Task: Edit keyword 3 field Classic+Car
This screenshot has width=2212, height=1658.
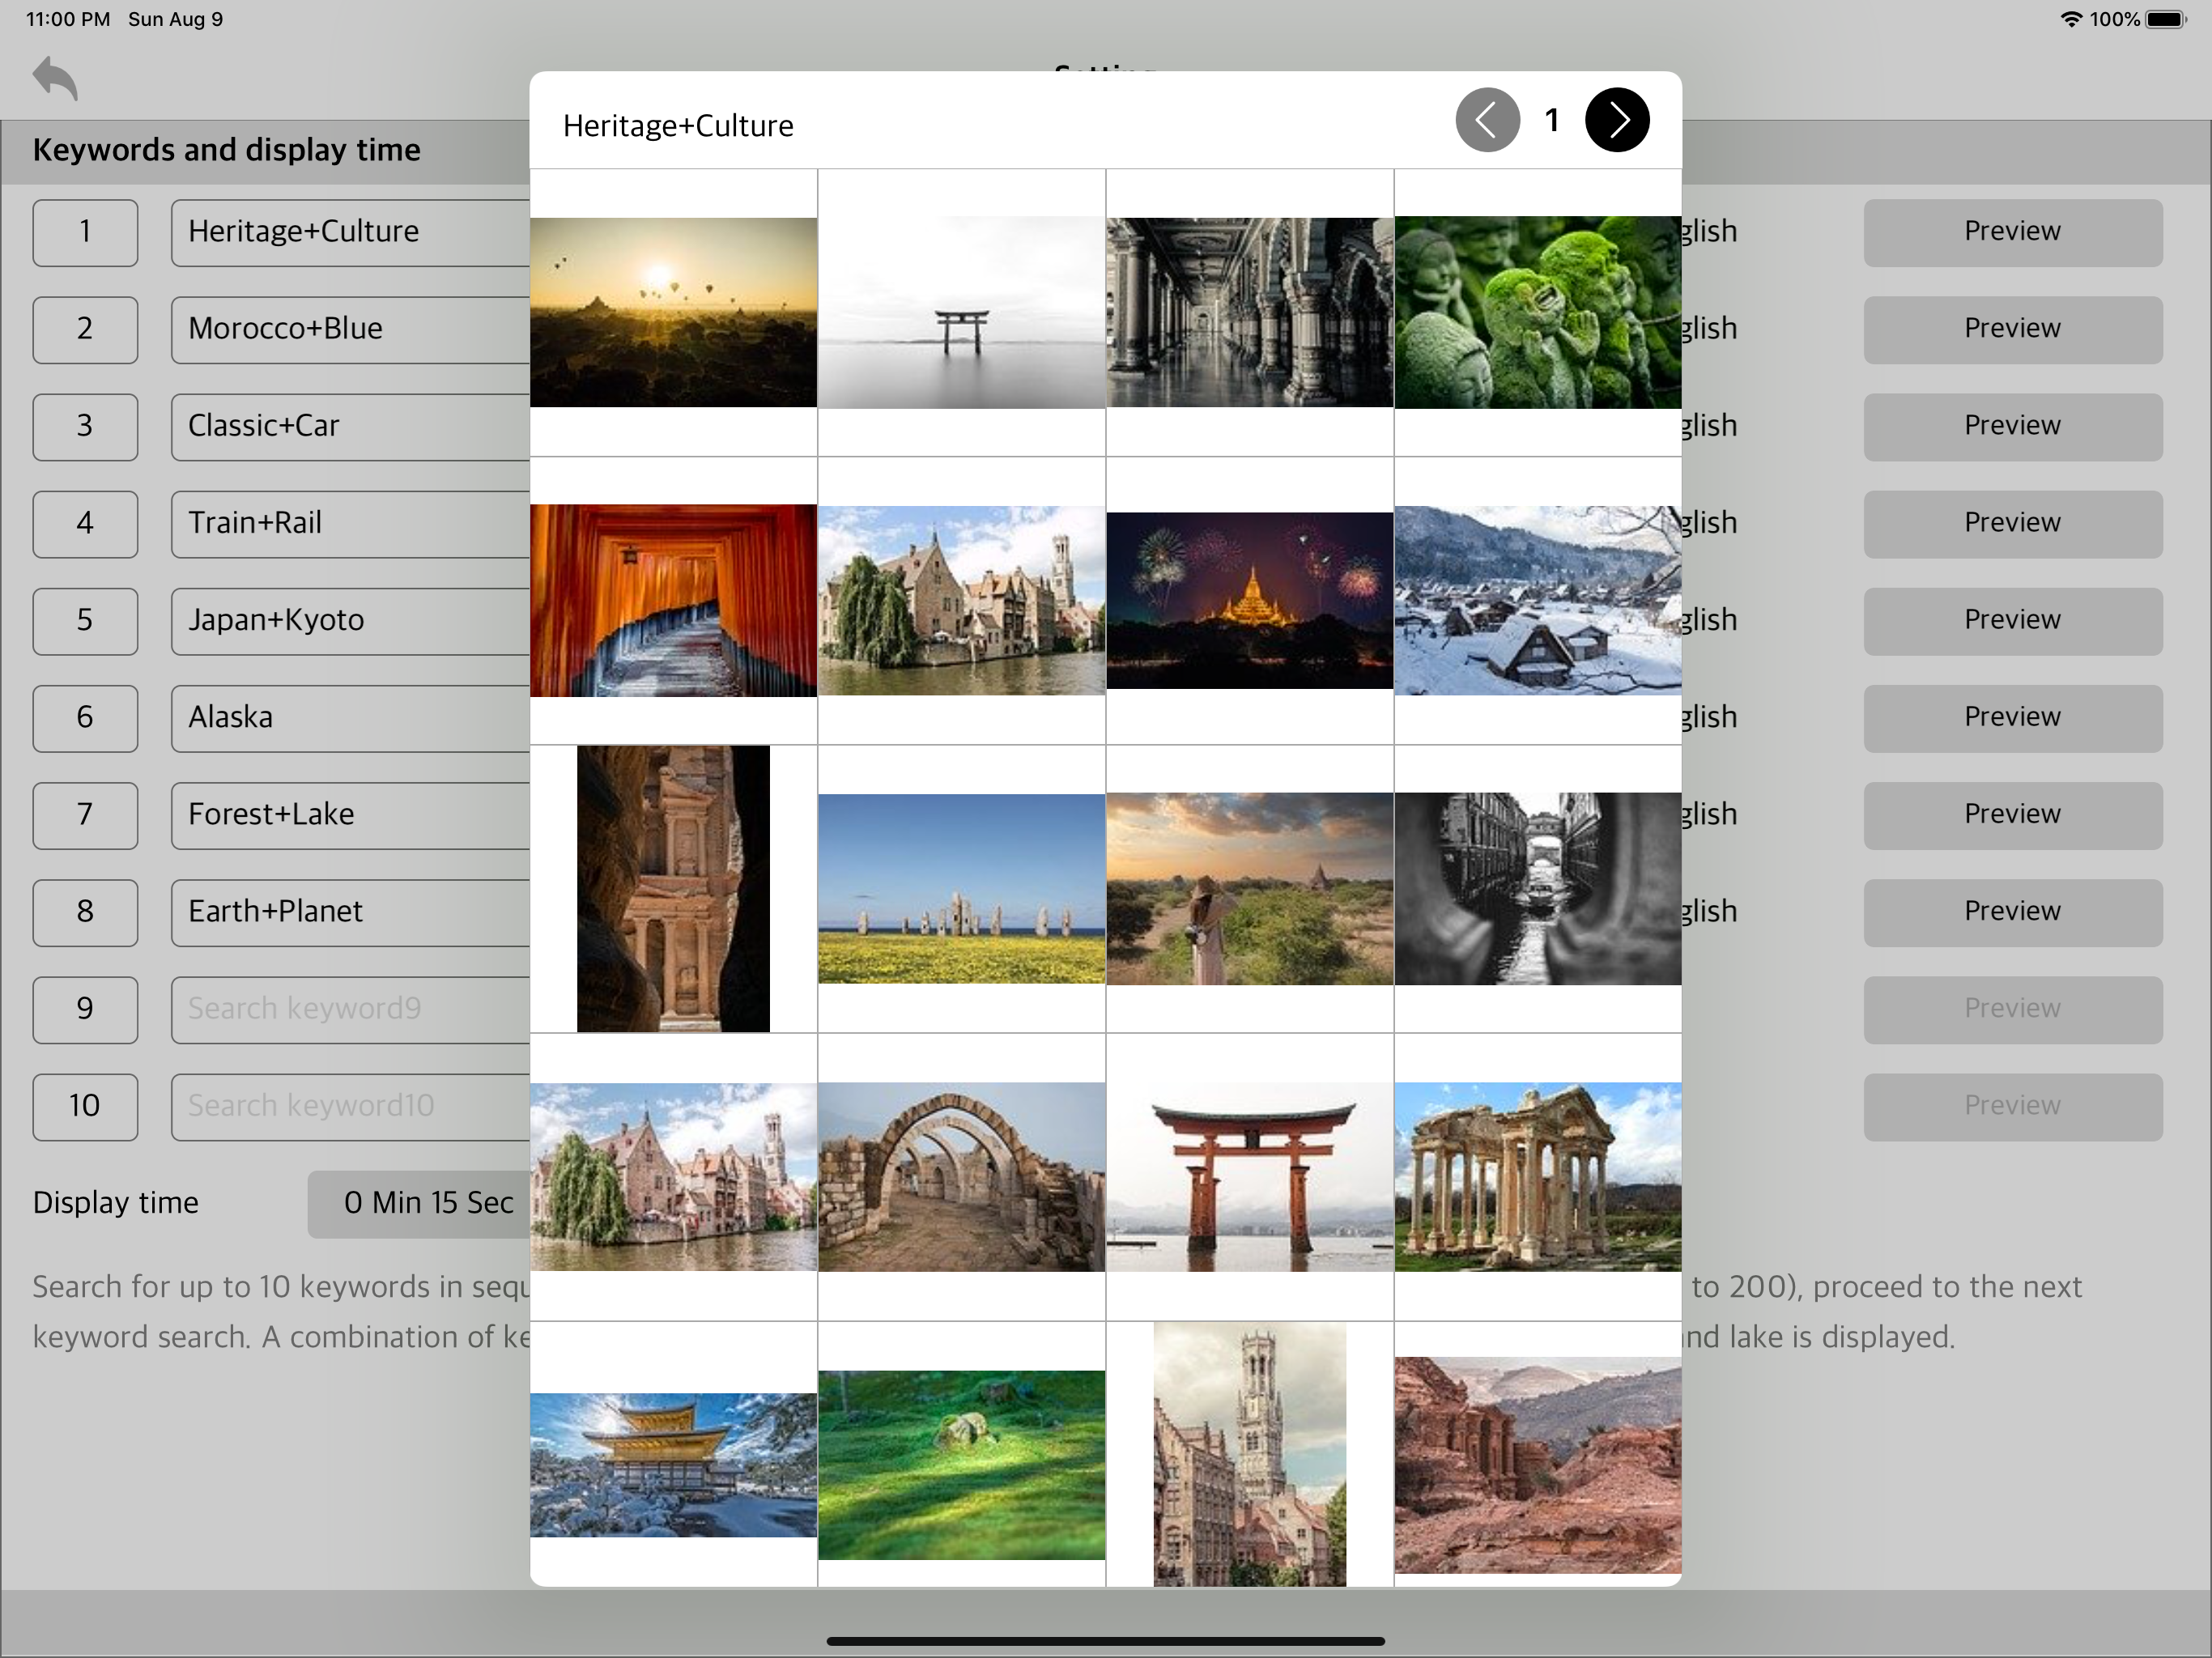Action: point(350,426)
